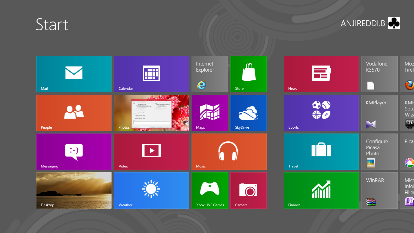Open the Vodafone K3570 tile
The image size is (414, 233).
379,74
